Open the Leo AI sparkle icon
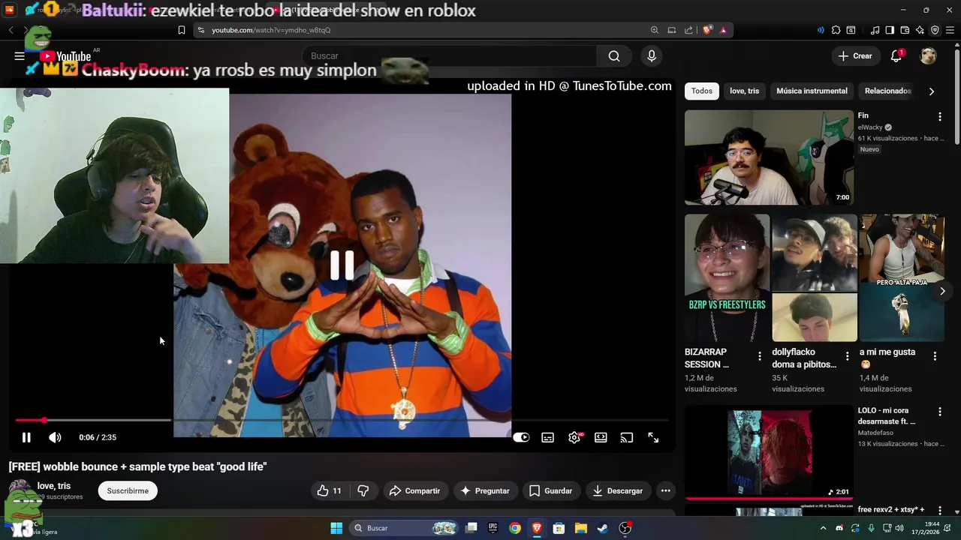 [920, 30]
